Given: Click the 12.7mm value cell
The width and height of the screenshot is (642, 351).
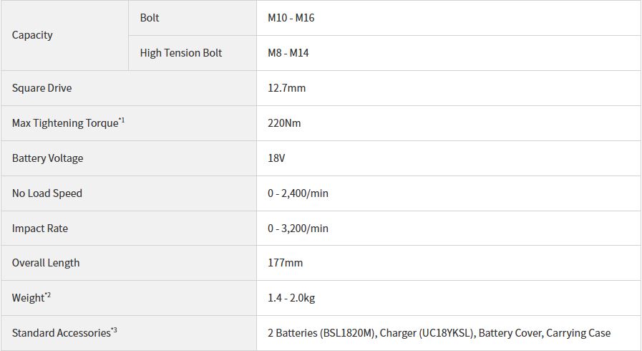Looking at the screenshot, I should tap(449, 88).
